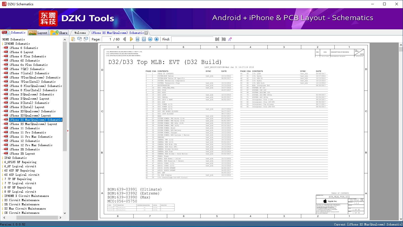
Task: Toggle the match case Aa icon
Action: point(230,39)
